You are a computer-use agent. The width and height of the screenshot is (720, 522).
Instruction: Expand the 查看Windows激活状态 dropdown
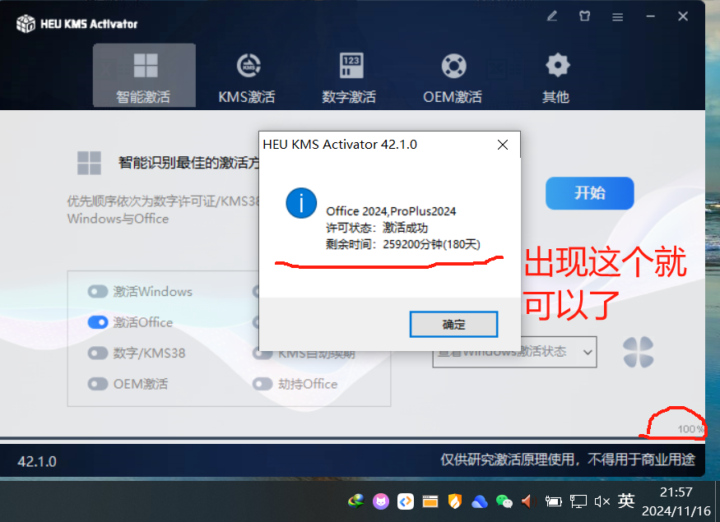(514, 352)
